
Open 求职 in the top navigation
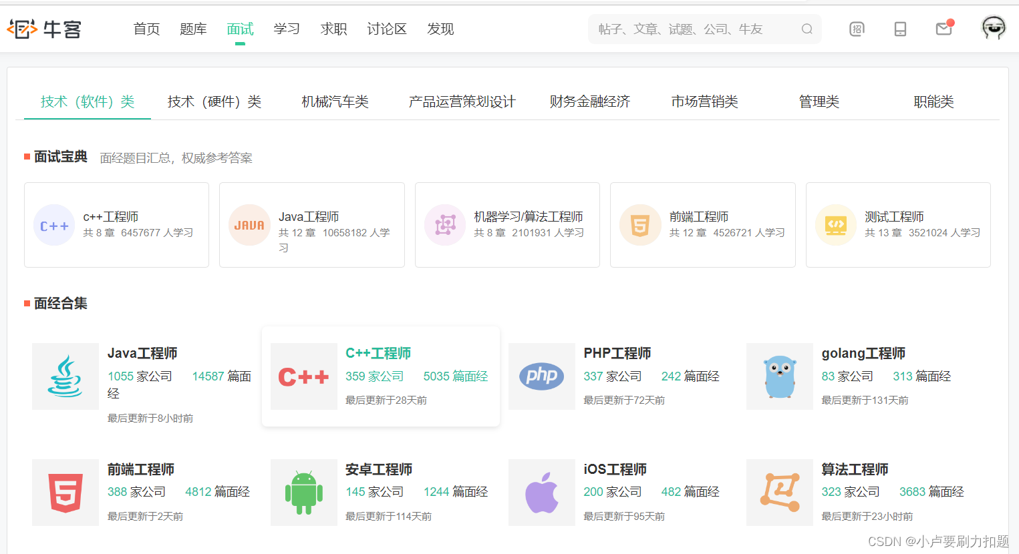pos(333,29)
